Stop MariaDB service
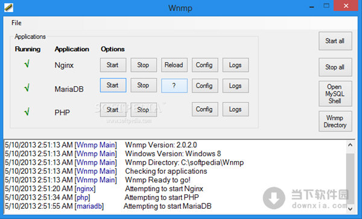This screenshot has width=362, height=219. click(144, 85)
